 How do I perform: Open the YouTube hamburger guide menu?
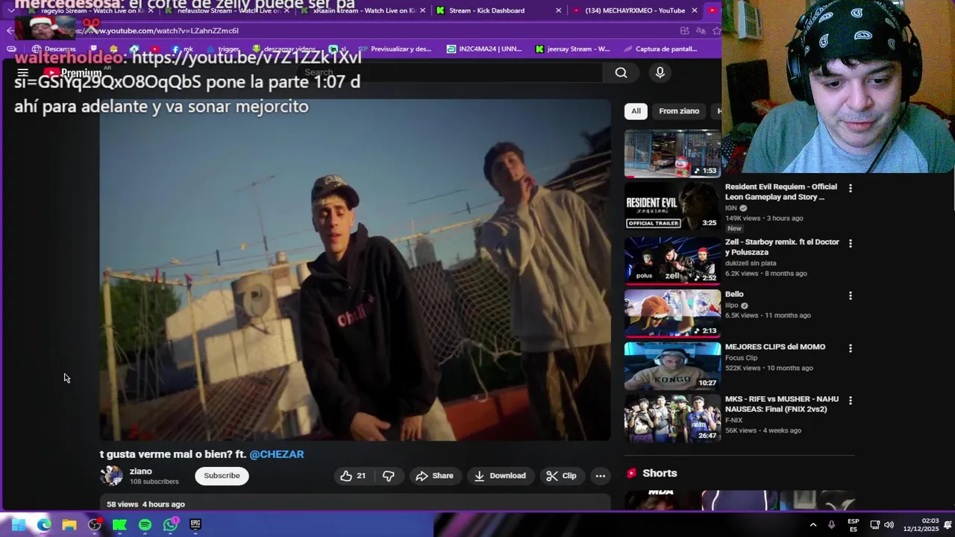pyautogui.click(x=23, y=72)
